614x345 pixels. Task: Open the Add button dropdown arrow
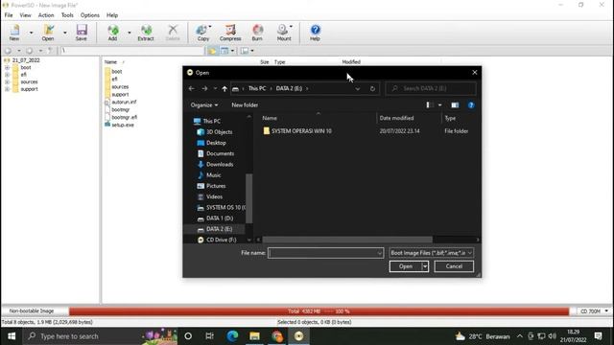click(130, 33)
